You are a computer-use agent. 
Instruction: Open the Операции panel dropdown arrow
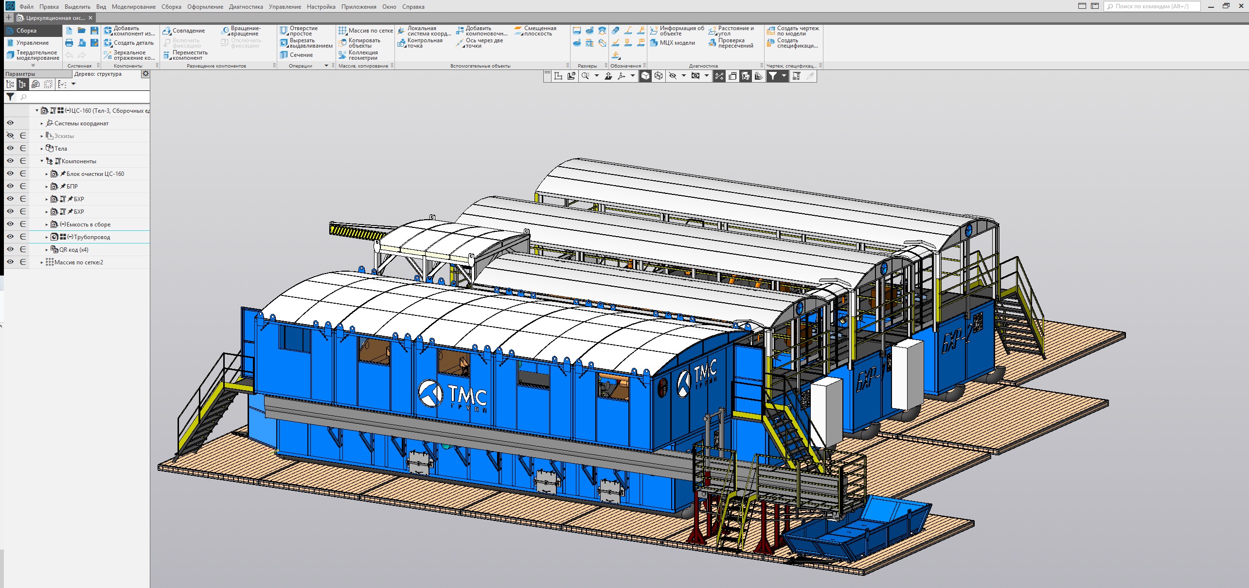(326, 66)
